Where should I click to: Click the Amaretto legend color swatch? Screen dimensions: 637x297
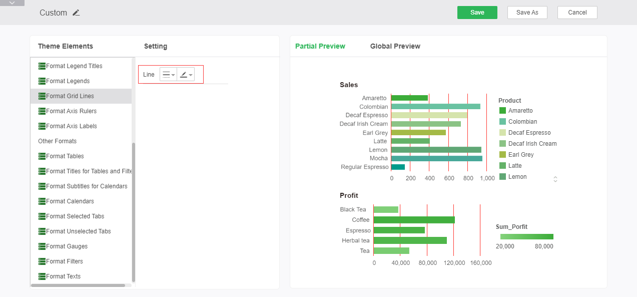click(x=502, y=111)
